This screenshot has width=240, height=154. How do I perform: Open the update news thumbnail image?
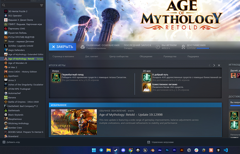[74, 122]
